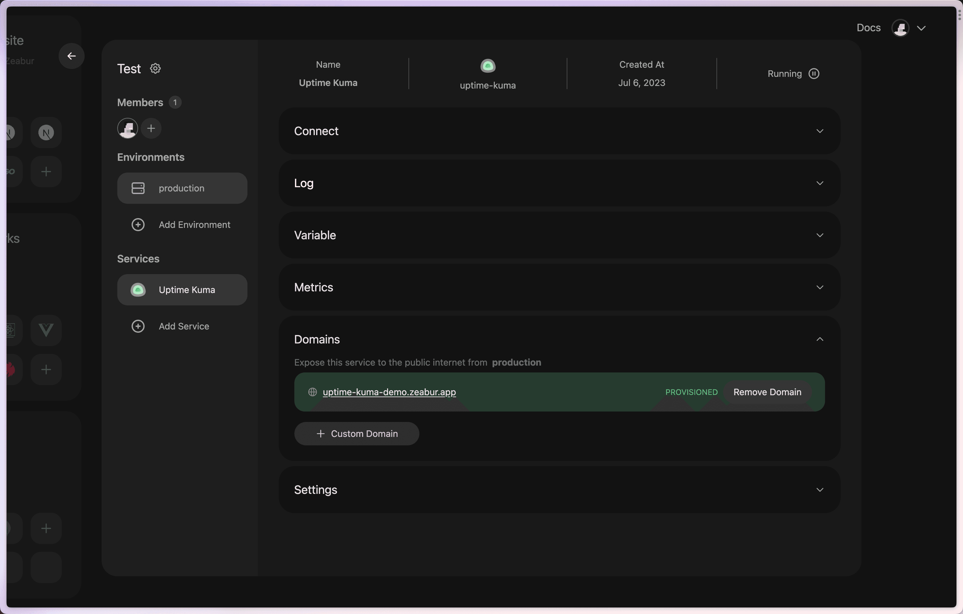Open Test project settings gear
The height and width of the screenshot is (614, 963).
[x=155, y=68]
